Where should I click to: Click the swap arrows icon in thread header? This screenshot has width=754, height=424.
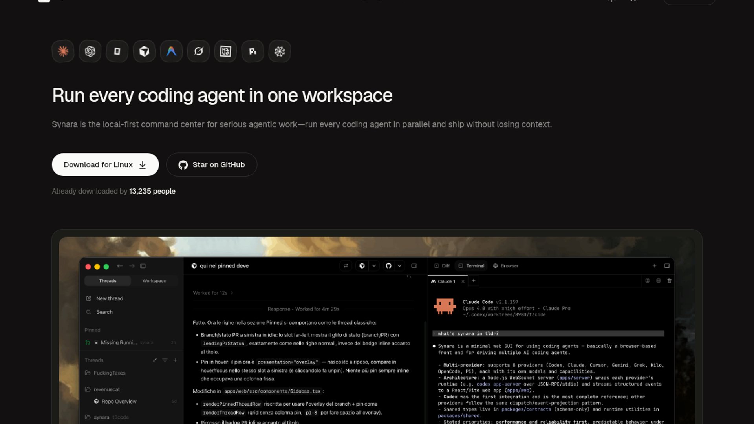[346, 266]
